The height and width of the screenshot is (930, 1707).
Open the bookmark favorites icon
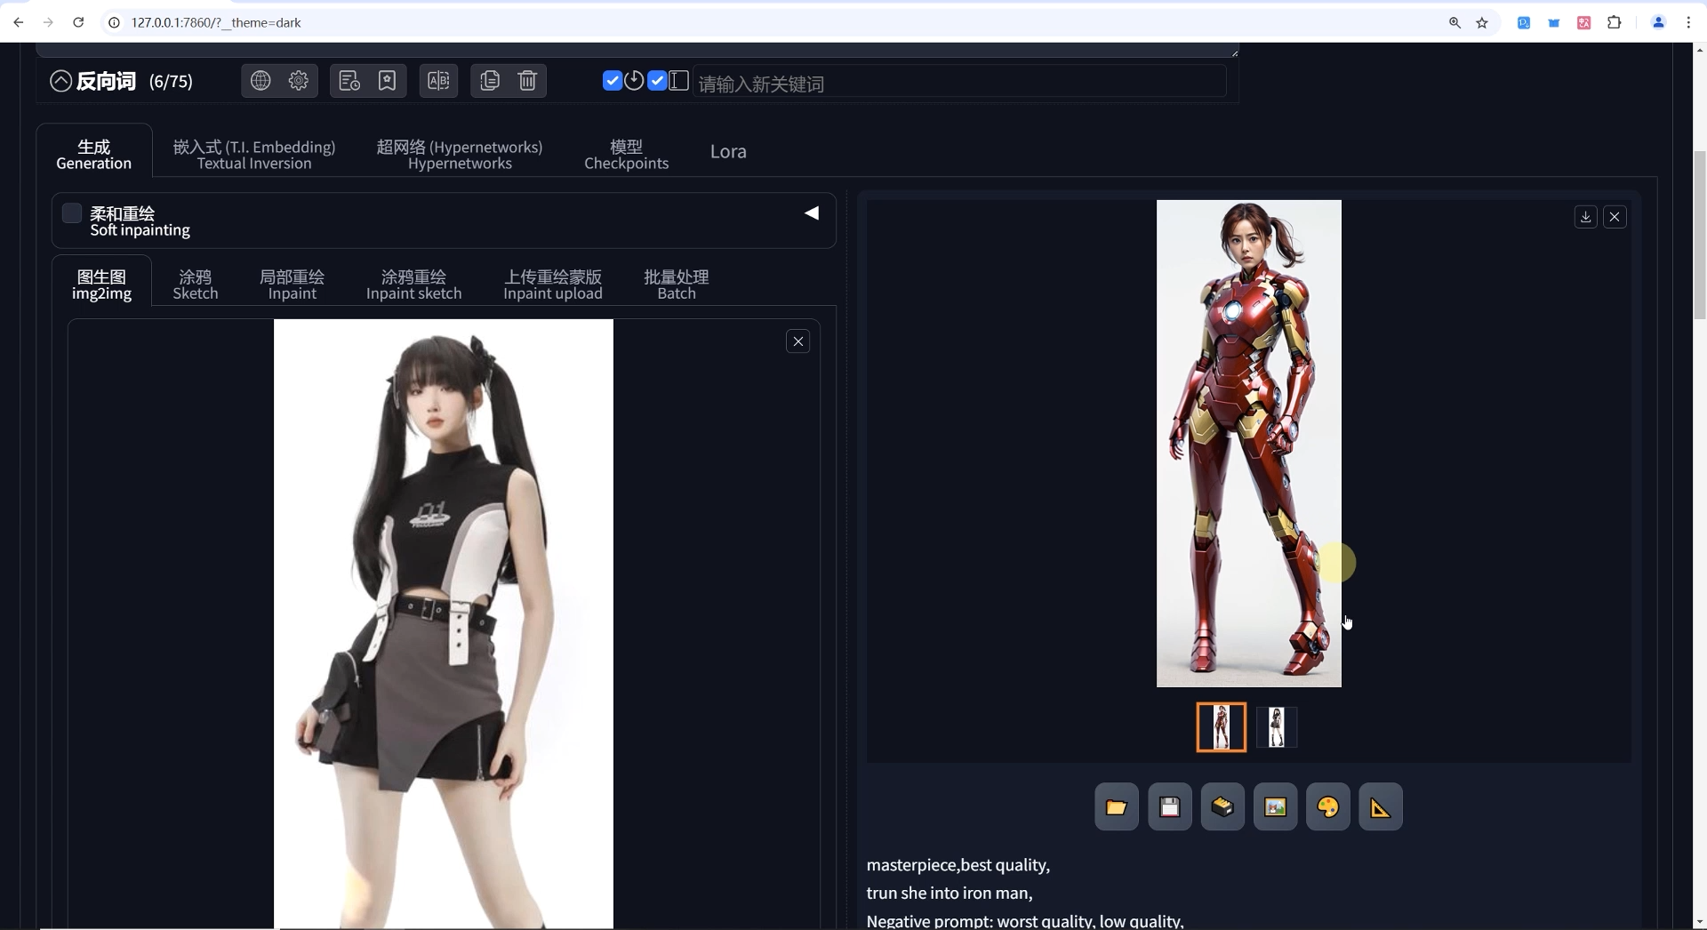(x=388, y=81)
